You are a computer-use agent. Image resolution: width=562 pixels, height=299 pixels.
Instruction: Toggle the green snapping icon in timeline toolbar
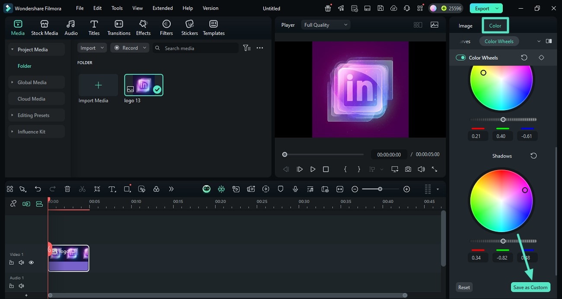point(221,189)
